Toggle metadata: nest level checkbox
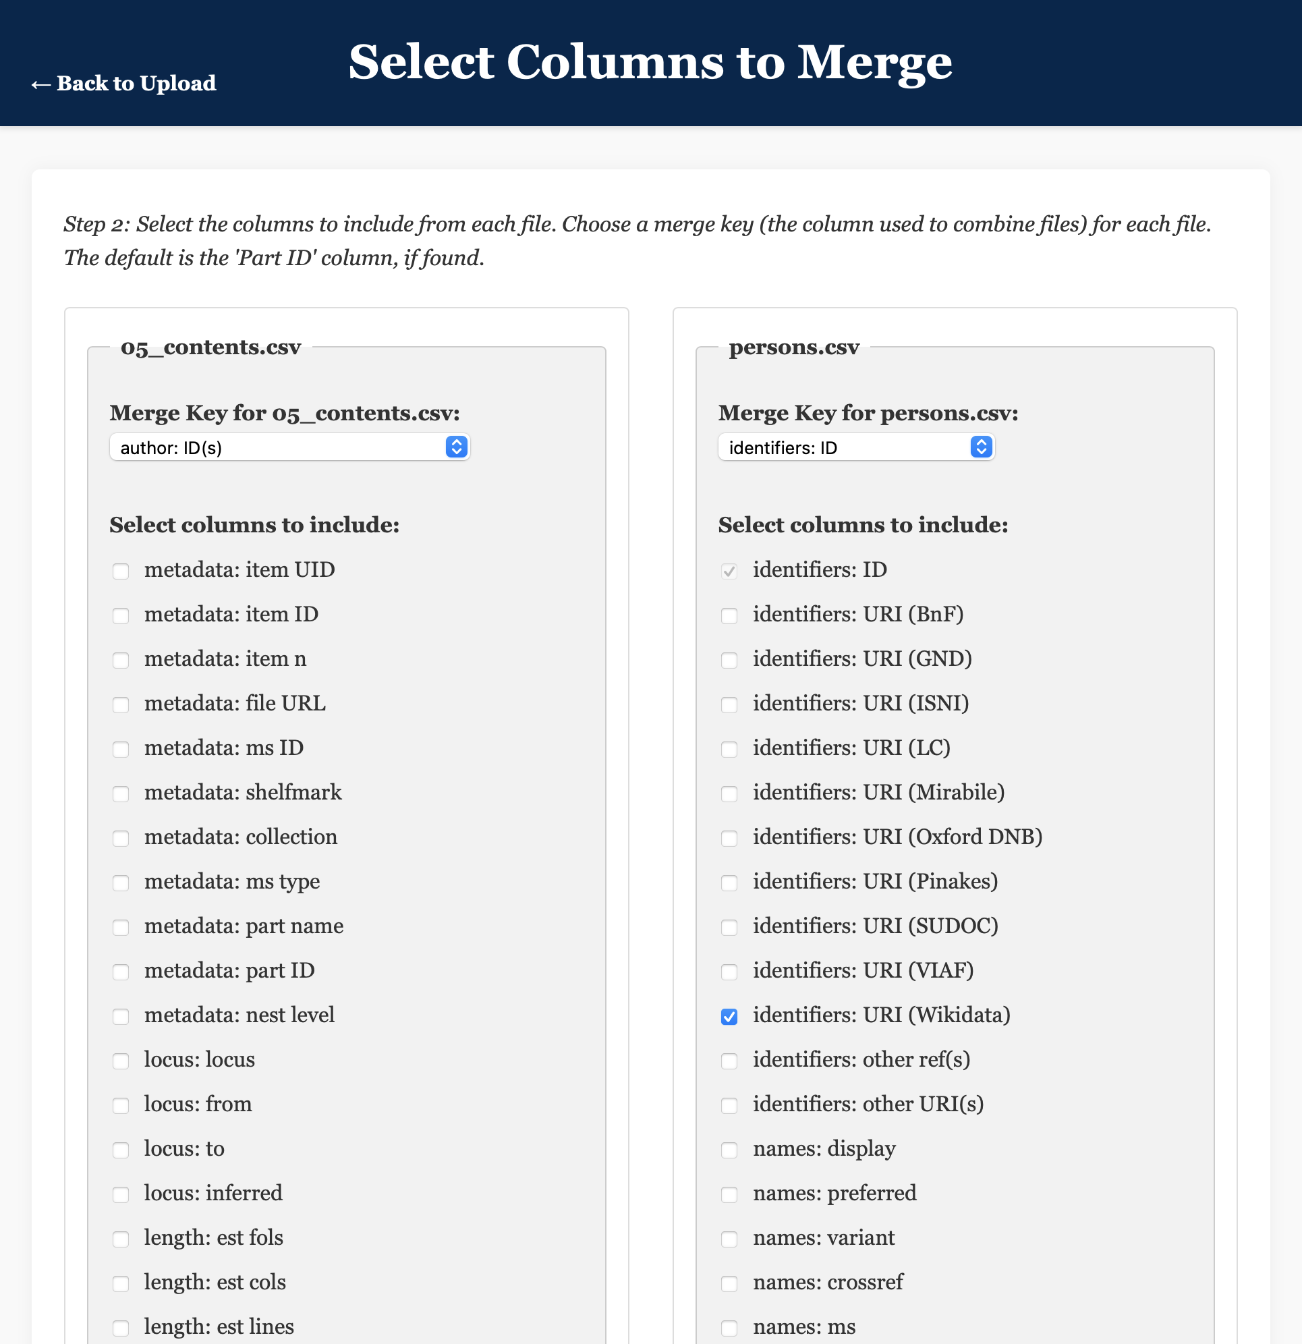 [121, 1016]
